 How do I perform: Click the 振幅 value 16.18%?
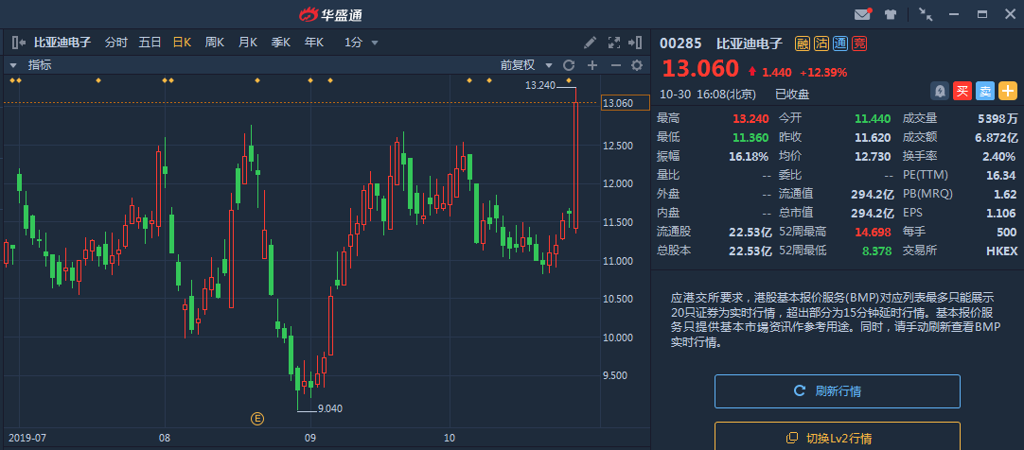click(x=750, y=157)
